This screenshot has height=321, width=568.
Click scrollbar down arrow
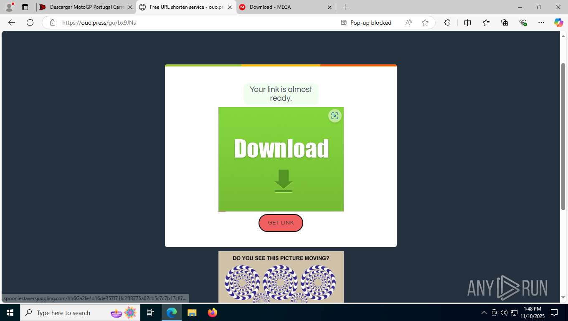[563, 298]
